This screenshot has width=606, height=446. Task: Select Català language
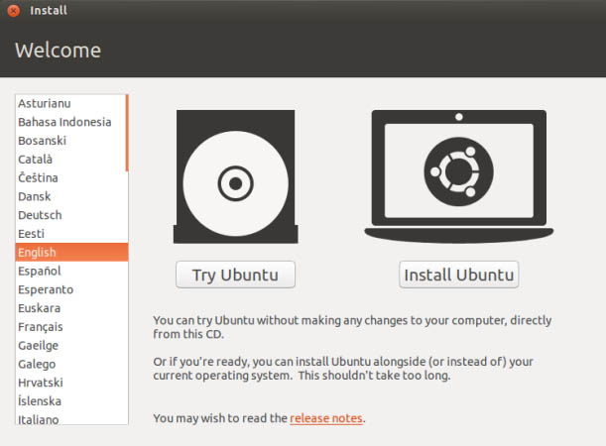pos(70,160)
